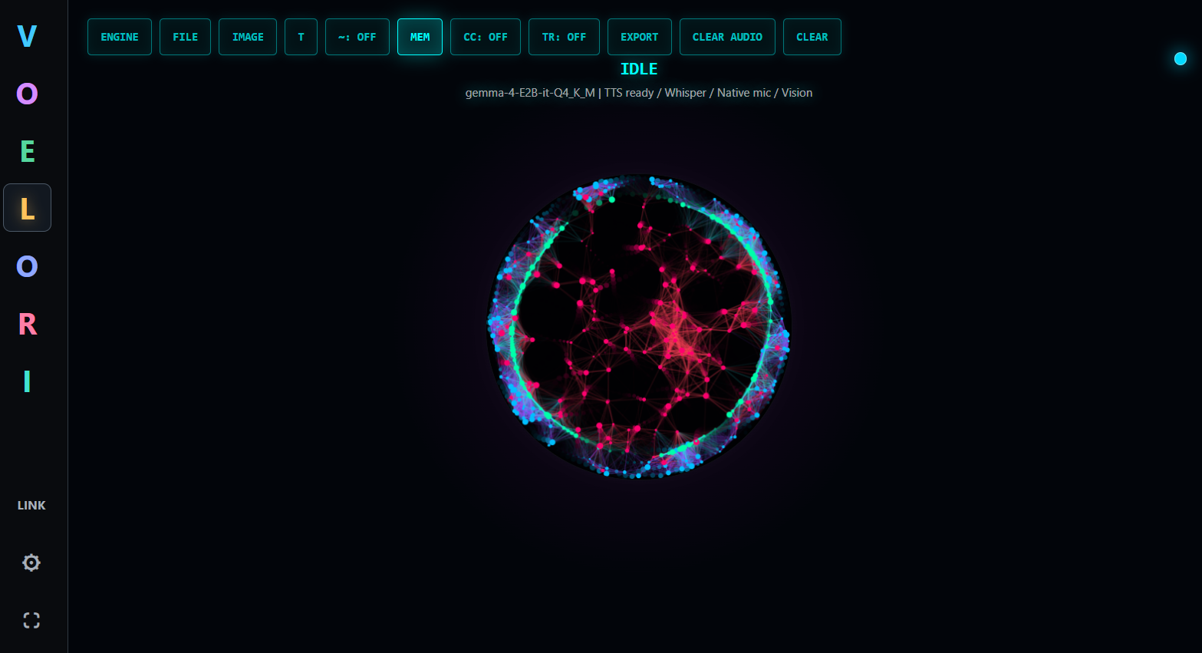This screenshot has height=653, width=1202.
Task: Click the FILE button
Action: click(x=185, y=37)
